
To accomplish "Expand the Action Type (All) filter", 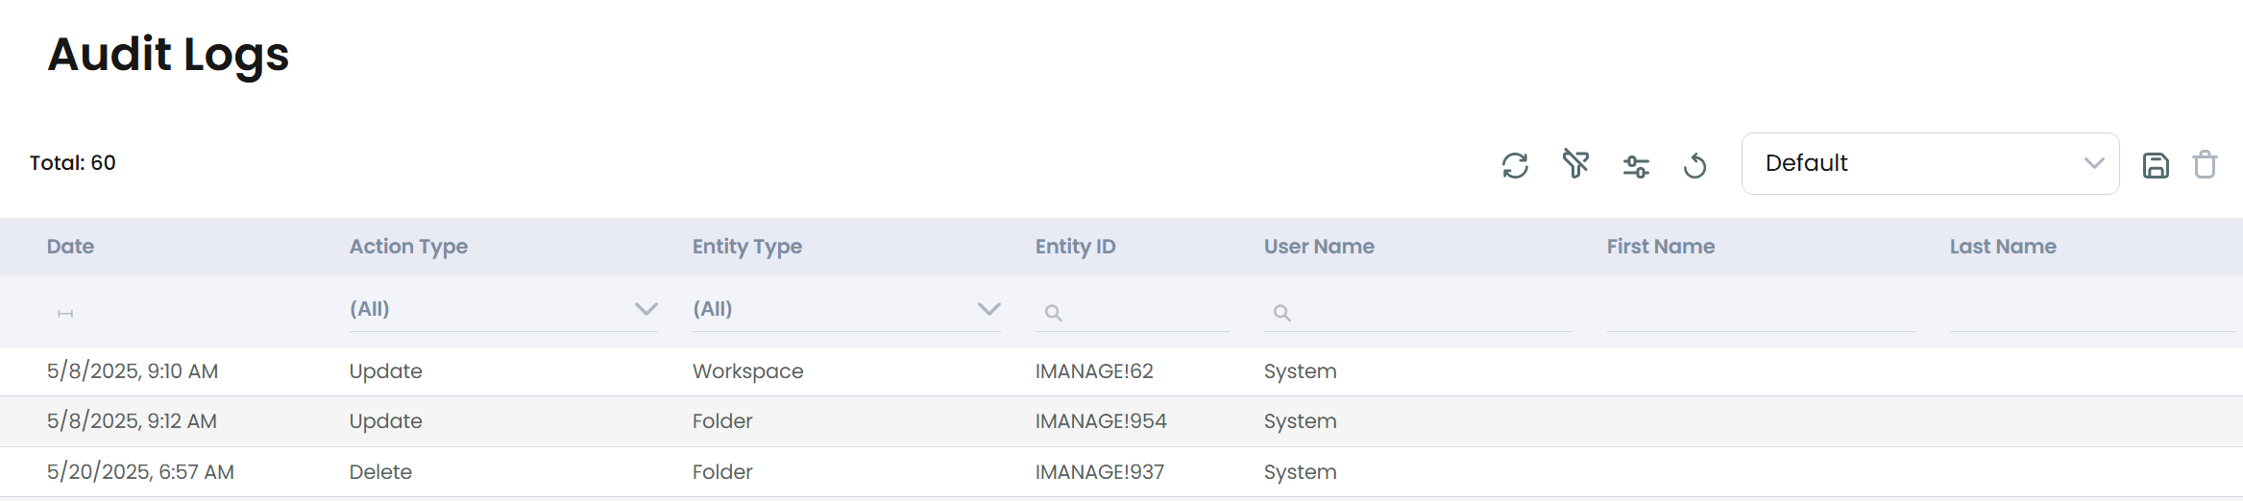I will pyautogui.click(x=503, y=309).
